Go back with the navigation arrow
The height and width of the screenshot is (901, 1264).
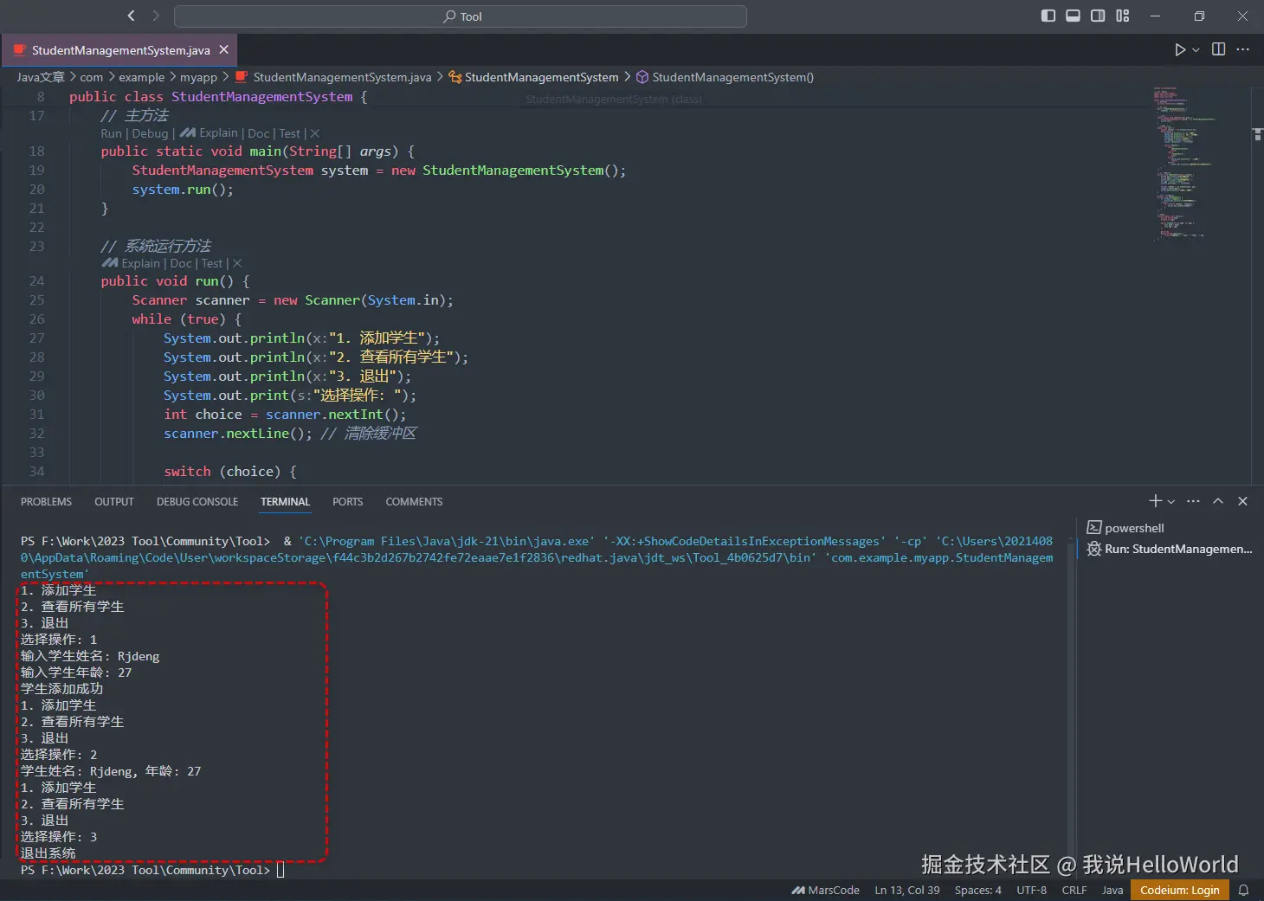point(132,16)
